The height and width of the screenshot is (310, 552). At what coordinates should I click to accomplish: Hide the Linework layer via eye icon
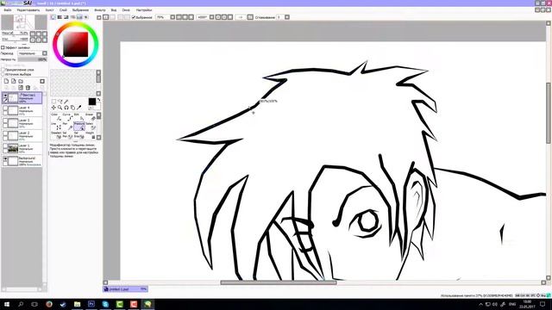coord(5,96)
